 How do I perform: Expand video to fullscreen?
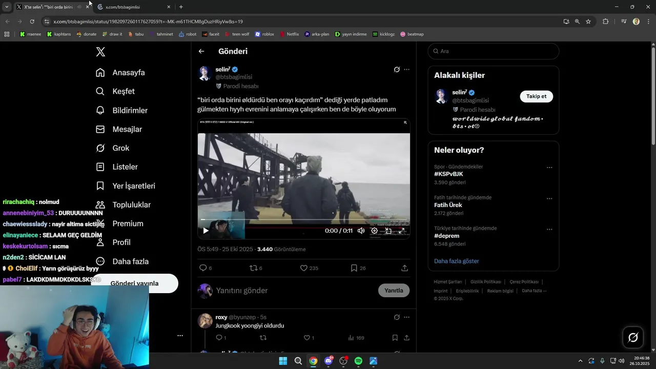pos(402,231)
